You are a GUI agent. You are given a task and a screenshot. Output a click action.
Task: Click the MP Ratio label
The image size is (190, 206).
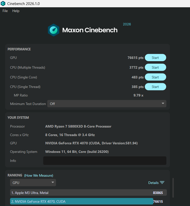21,95
